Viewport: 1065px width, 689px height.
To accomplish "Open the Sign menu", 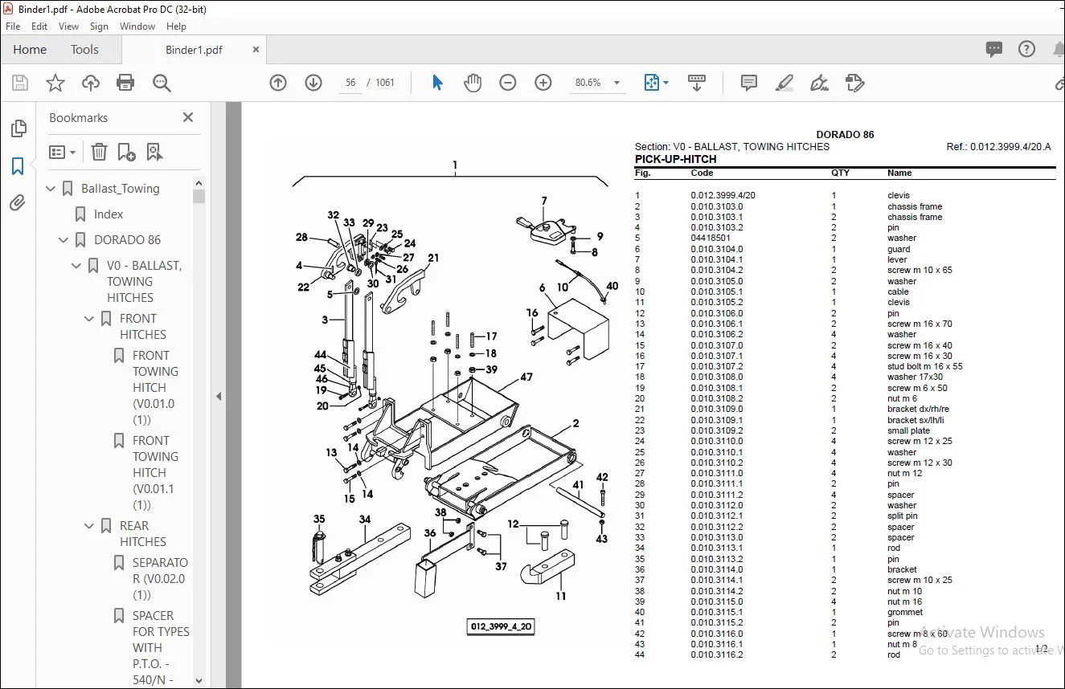I will tap(100, 26).
